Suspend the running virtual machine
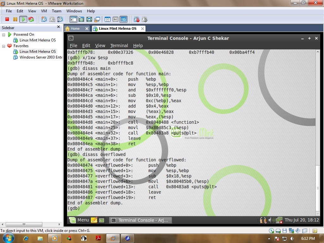The height and width of the screenshot is (243, 324). coord(15,19)
